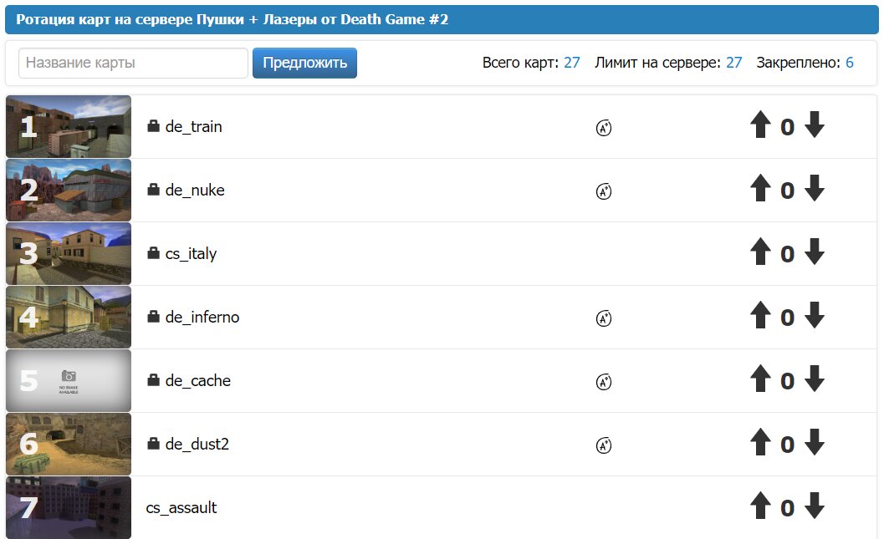
Task: Click the cs_italy map thumbnail
Action: [x=69, y=253]
